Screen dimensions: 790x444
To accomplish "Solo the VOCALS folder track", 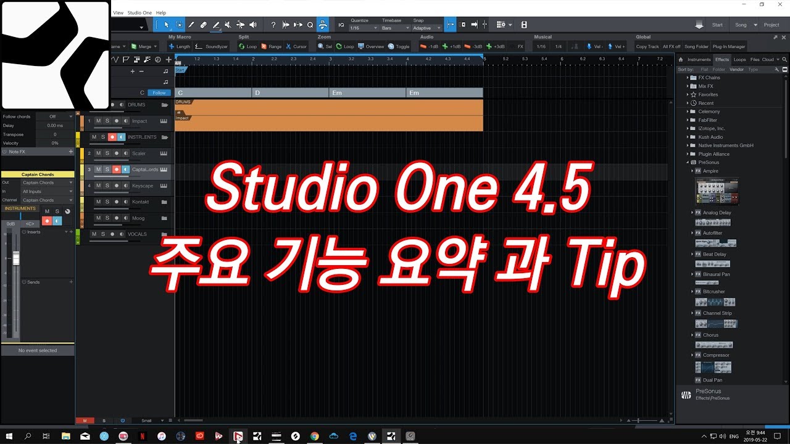I will [x=103, y=234].
